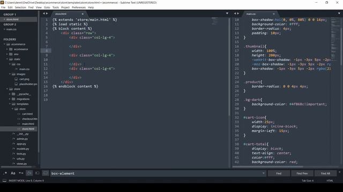The height and width of the screenshot is (192, 343).
Task: Click Tab Size 4 in status bar
Action: (x=308, y=181)
